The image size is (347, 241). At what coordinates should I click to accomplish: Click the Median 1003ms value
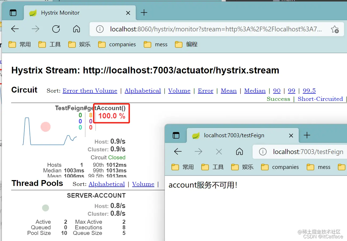click(74, 171)
